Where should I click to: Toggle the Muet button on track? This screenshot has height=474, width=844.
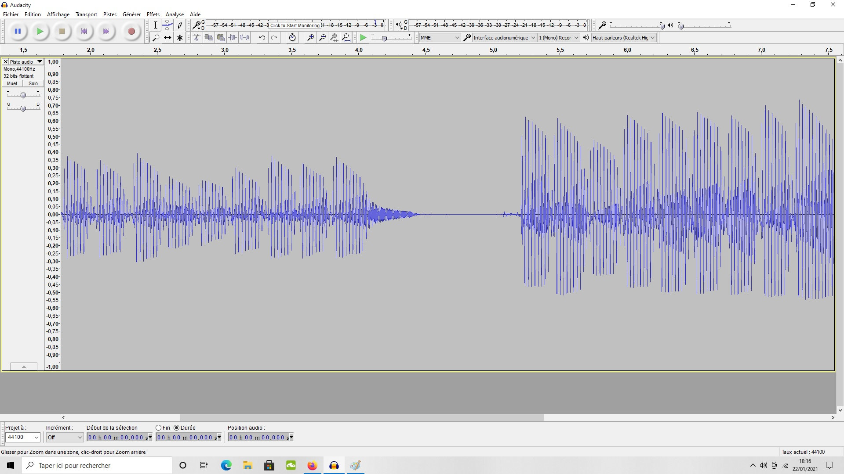pyautogui.click(x=12, y=83)
